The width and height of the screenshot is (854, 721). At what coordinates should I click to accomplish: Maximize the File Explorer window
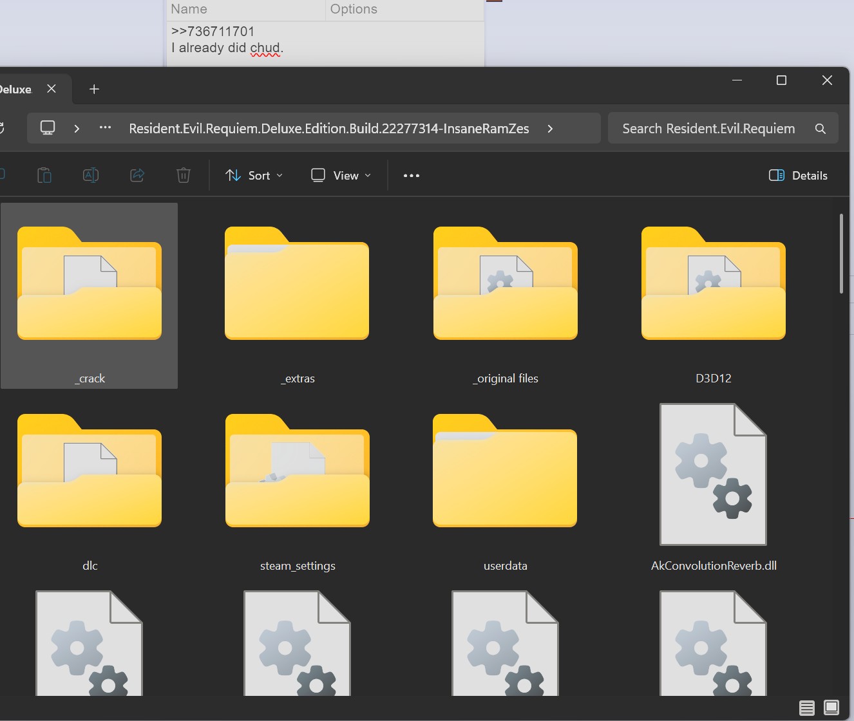tap(782, 80)
